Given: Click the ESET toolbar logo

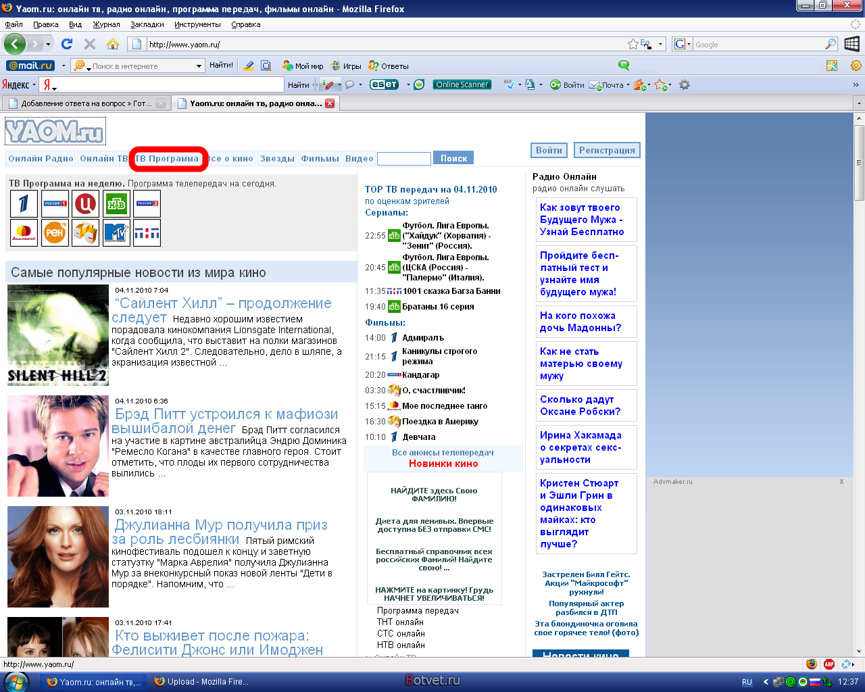Looking at the screenshot, I should click(x=384, y=84).
